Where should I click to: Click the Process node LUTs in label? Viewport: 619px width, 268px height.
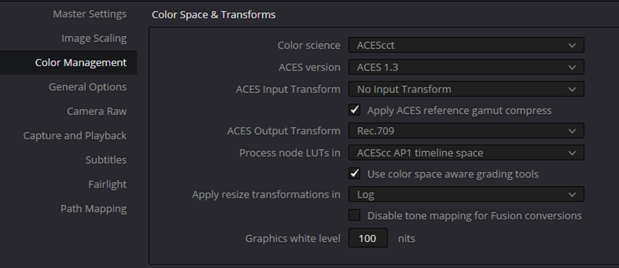coord(290,153)
